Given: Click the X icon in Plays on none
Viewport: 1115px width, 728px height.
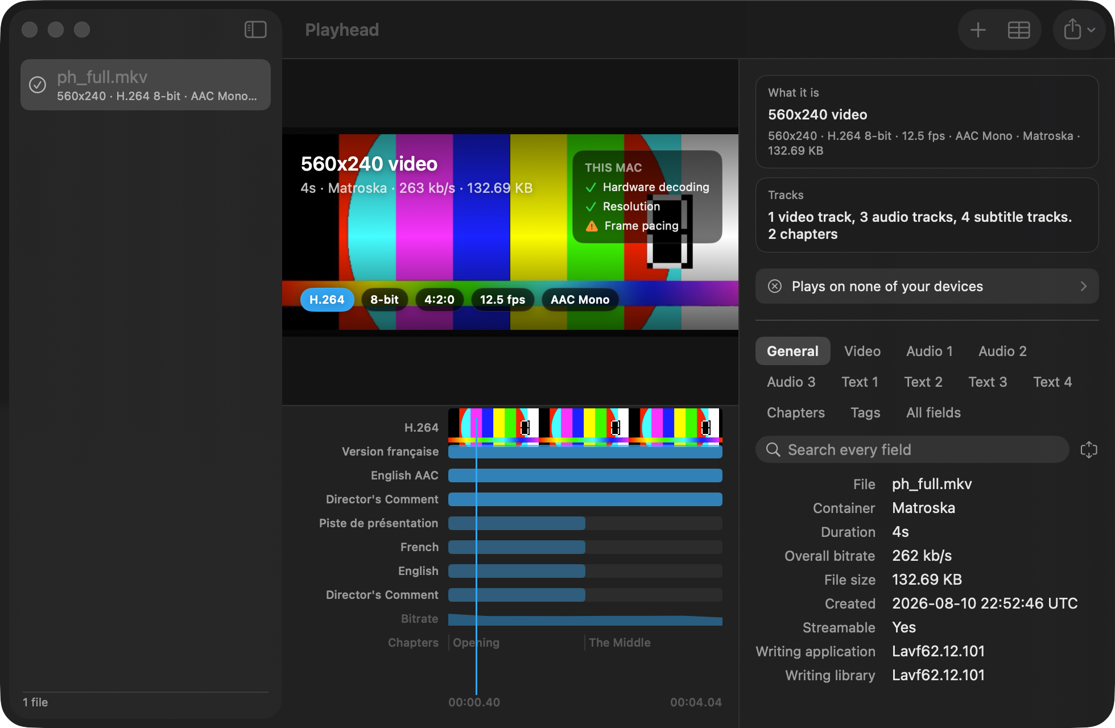Looking at the screenshot, I should pos(775,286).
